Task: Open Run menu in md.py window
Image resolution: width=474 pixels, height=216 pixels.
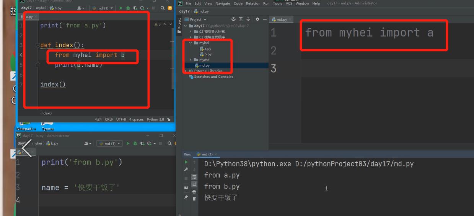Action: click(266, 3)
